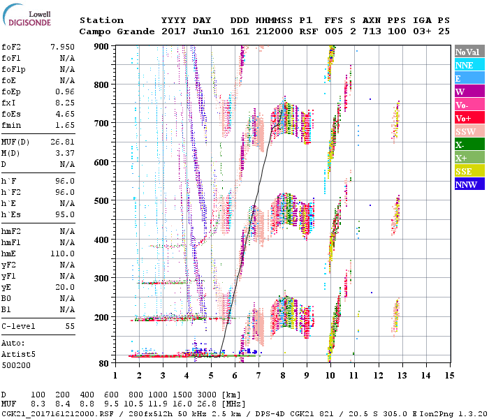Screen dimensions: 489x419
Task: Select the dark green X- legend swatch
Action: 468,145
